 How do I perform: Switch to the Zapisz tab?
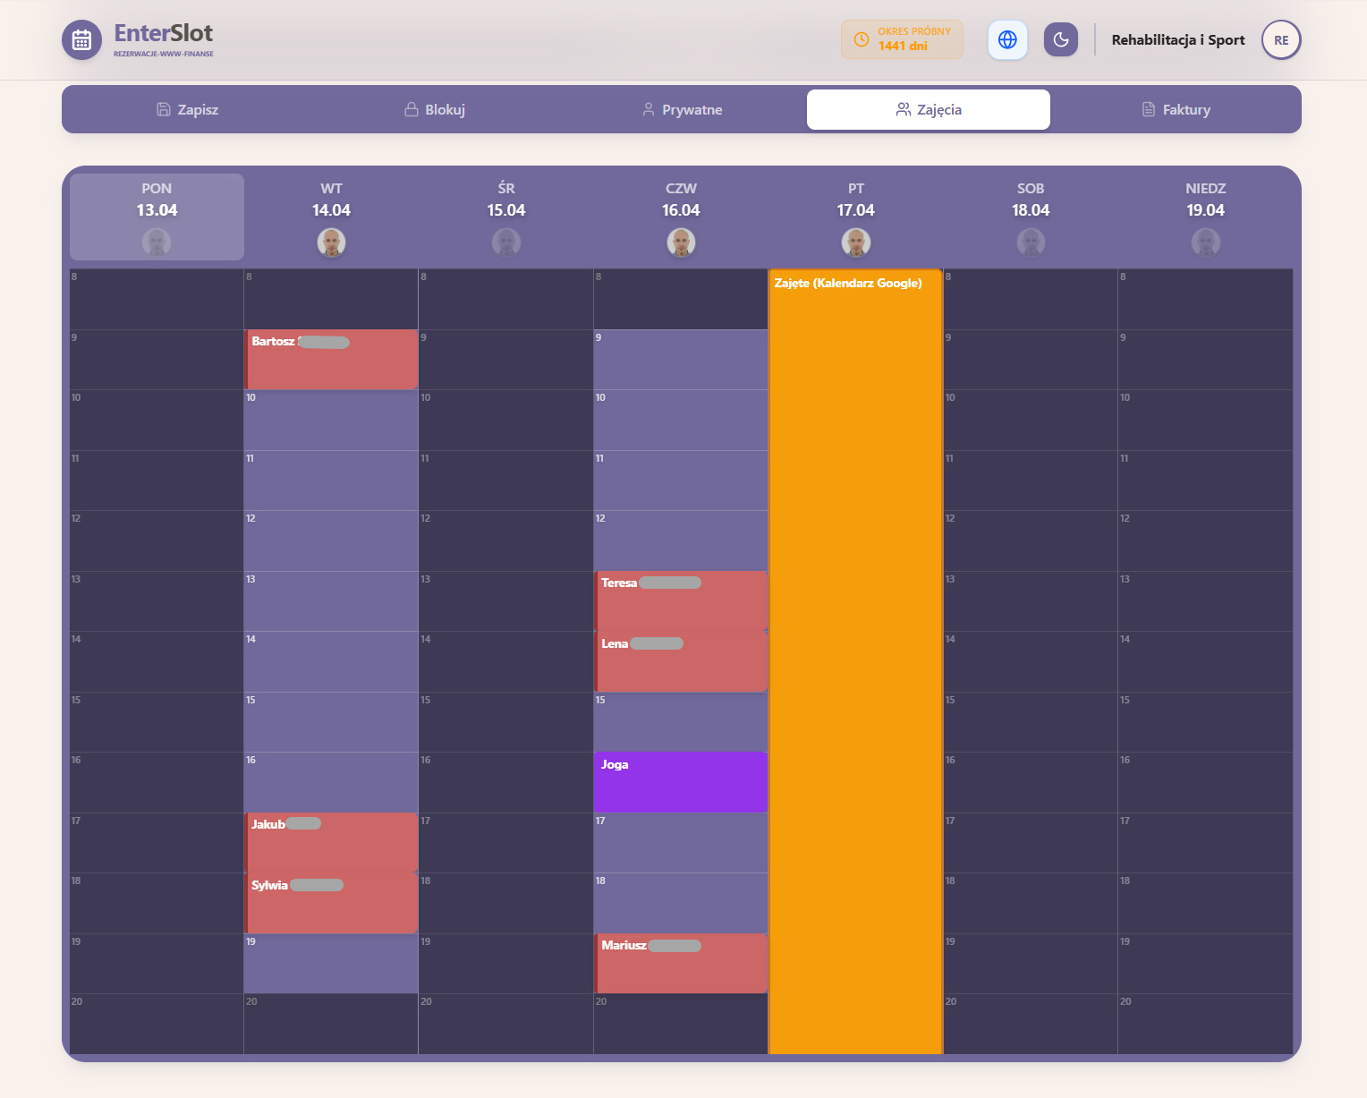click(187, 109)
